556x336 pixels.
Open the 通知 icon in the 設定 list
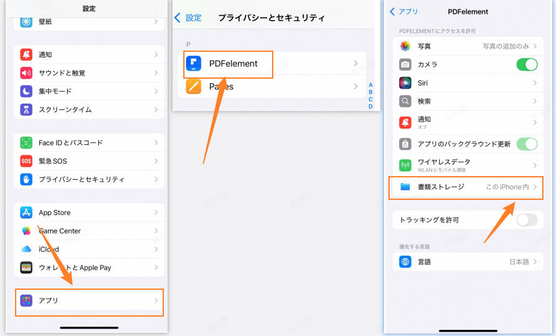[x=26, y=54]
